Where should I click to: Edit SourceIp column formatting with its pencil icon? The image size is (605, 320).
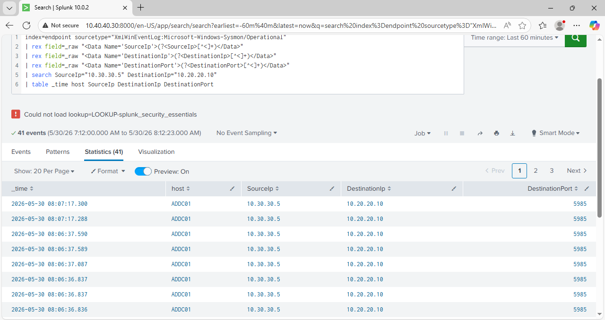pyautogui.click(x=332, y=188)
